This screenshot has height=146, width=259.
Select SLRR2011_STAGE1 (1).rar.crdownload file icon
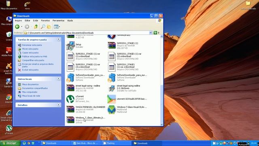pos(112,67)
